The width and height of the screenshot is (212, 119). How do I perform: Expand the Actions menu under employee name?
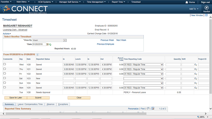7,34
